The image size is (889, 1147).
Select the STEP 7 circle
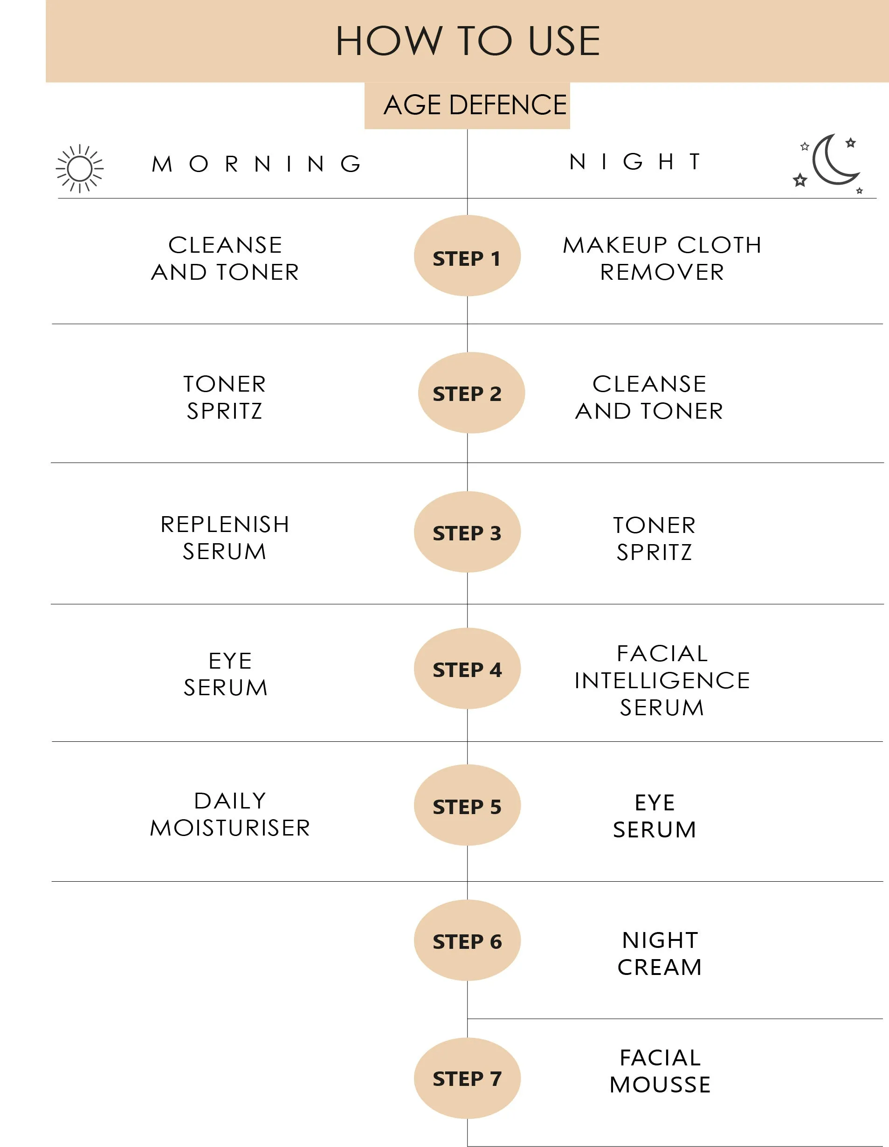click(x=467, y=1078)
